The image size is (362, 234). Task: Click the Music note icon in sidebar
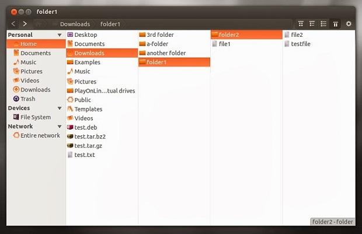[16, 62]
